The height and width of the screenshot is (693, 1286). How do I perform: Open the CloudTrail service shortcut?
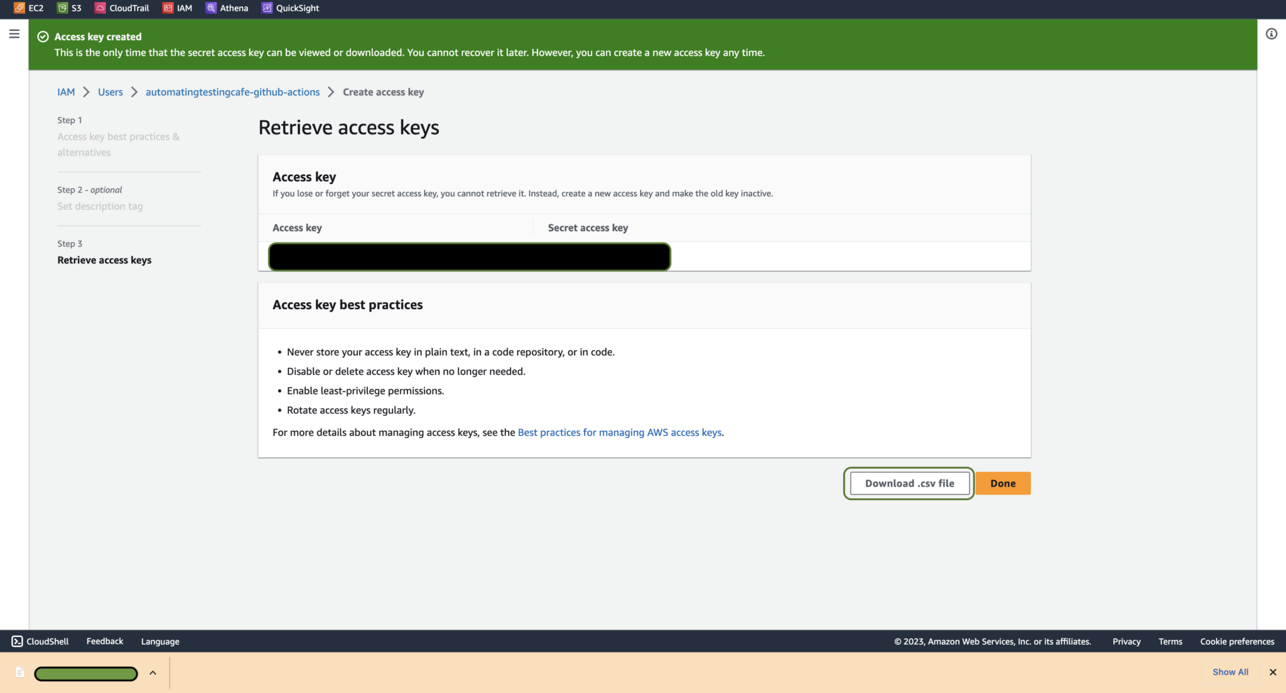[121, 8]
